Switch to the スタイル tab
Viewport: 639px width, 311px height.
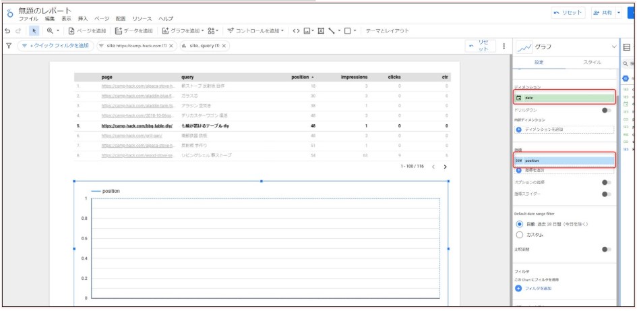click(592, 63)
